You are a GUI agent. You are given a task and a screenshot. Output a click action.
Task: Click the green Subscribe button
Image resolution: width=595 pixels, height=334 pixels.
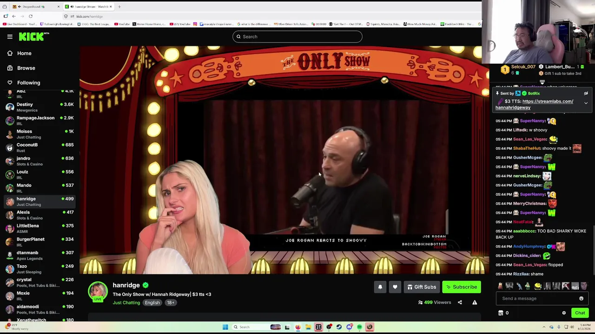tap(462, 287)
